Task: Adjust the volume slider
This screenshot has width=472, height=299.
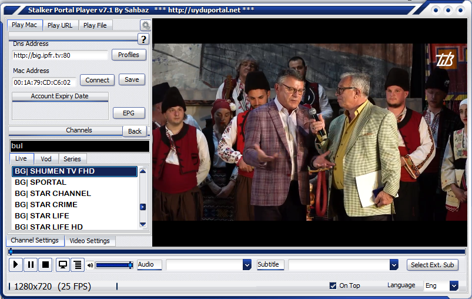Action: [114, 265]
